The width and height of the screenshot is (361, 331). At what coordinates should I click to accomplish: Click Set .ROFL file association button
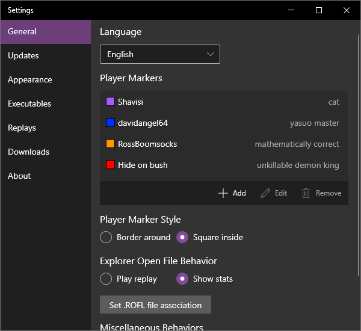point(155,305)
